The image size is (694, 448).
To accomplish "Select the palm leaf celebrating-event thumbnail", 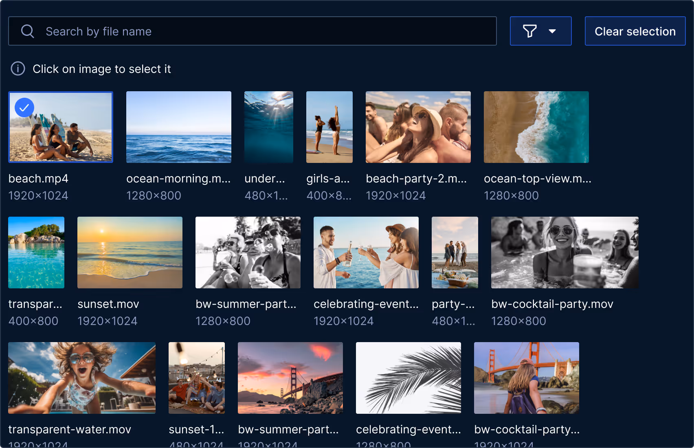I will (x=408, y=378).
